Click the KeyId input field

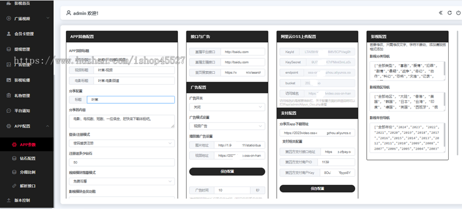pos(327,52)
